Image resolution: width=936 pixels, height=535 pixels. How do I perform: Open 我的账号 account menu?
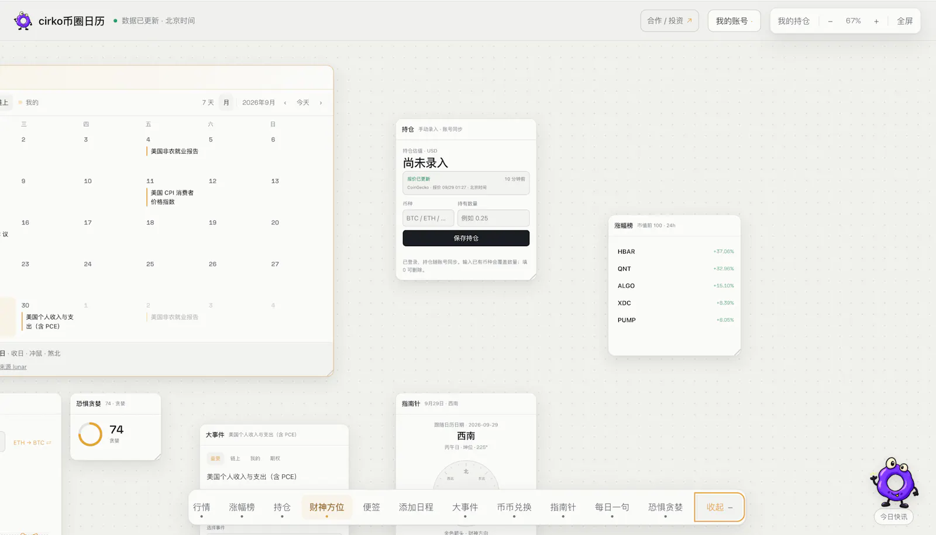(734, 21)
